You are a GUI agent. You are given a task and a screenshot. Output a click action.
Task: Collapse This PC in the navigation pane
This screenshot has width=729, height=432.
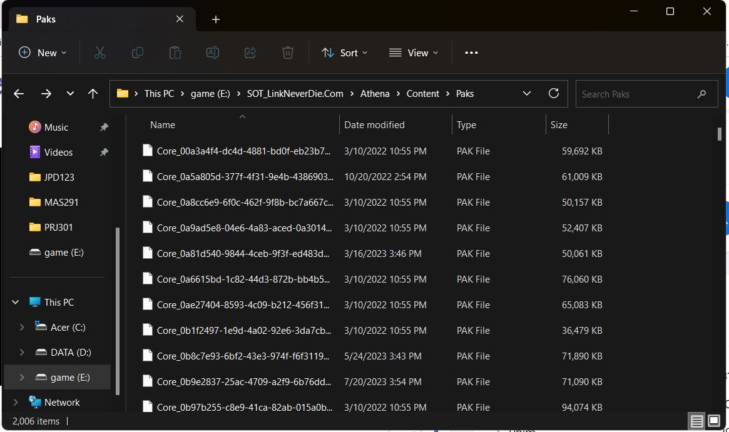coord(14,302)
